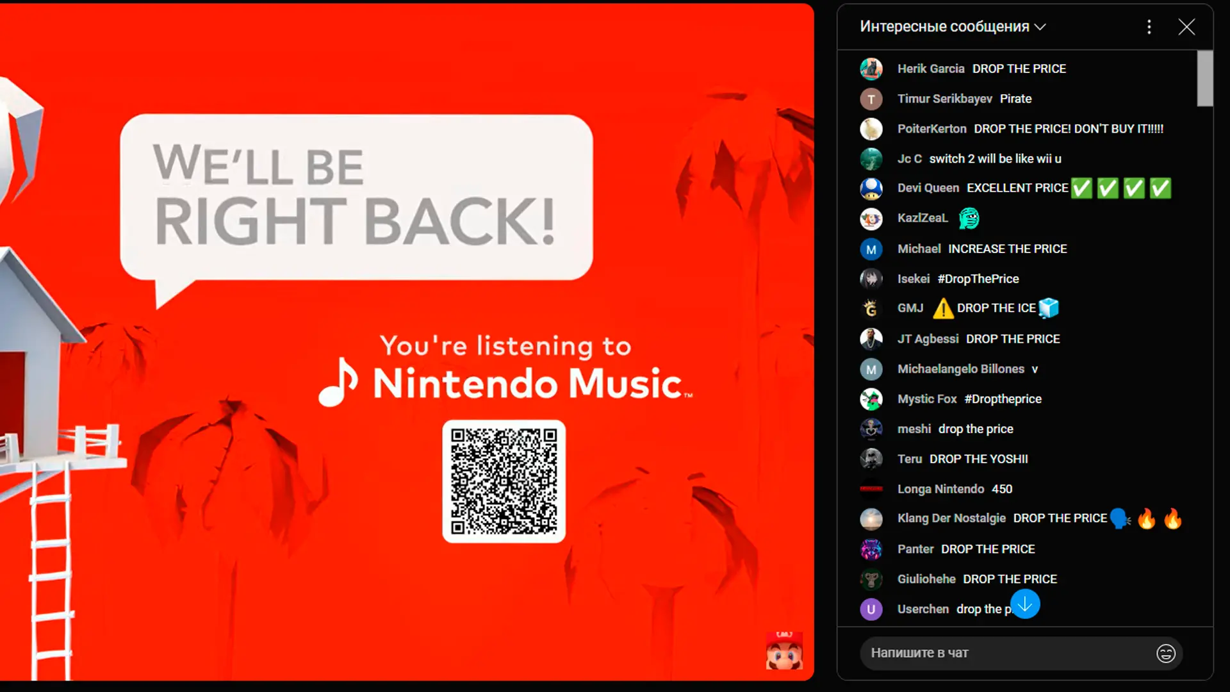1230x692 pixels.
Task: Open Longa Nintendo's avatar
Action: tap(871, 489)
